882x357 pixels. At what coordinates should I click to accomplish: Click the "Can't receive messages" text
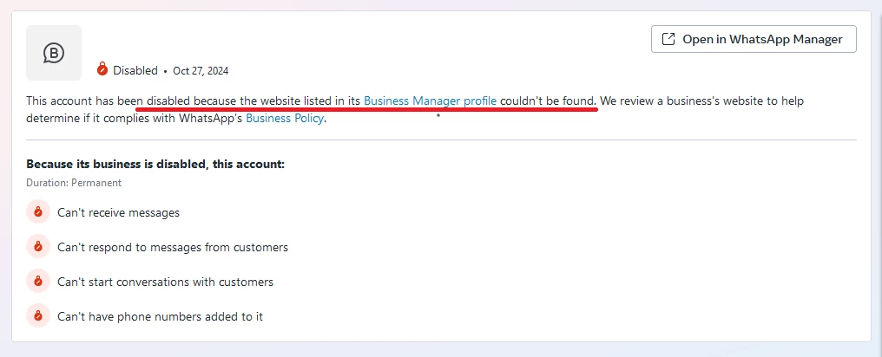[118, 212]
